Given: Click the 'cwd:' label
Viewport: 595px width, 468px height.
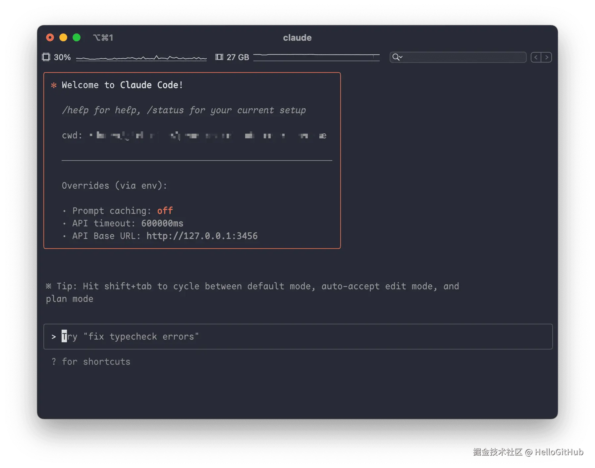Looking at the screenshot, I should click(72, 135).
